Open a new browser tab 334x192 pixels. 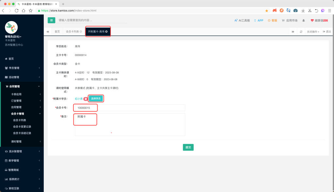[x=63, y=4]
